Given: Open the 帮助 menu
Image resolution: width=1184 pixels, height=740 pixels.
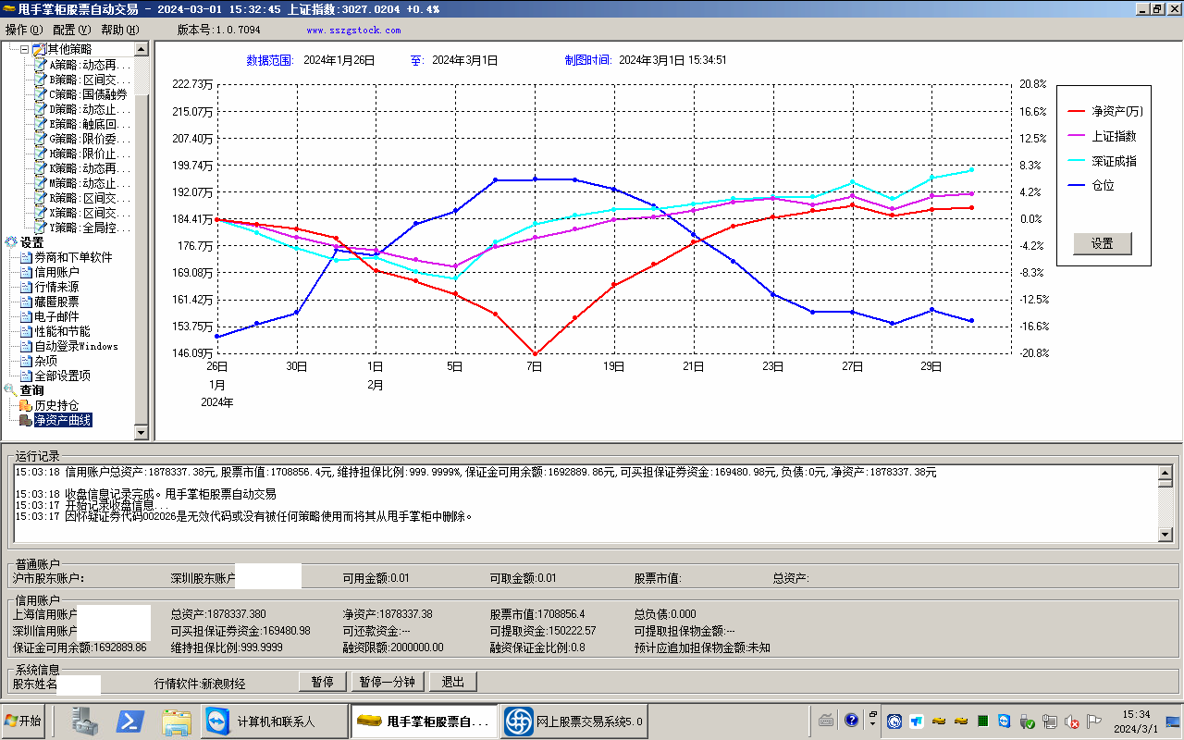Looking at the screenshot, I should (119, 30).
